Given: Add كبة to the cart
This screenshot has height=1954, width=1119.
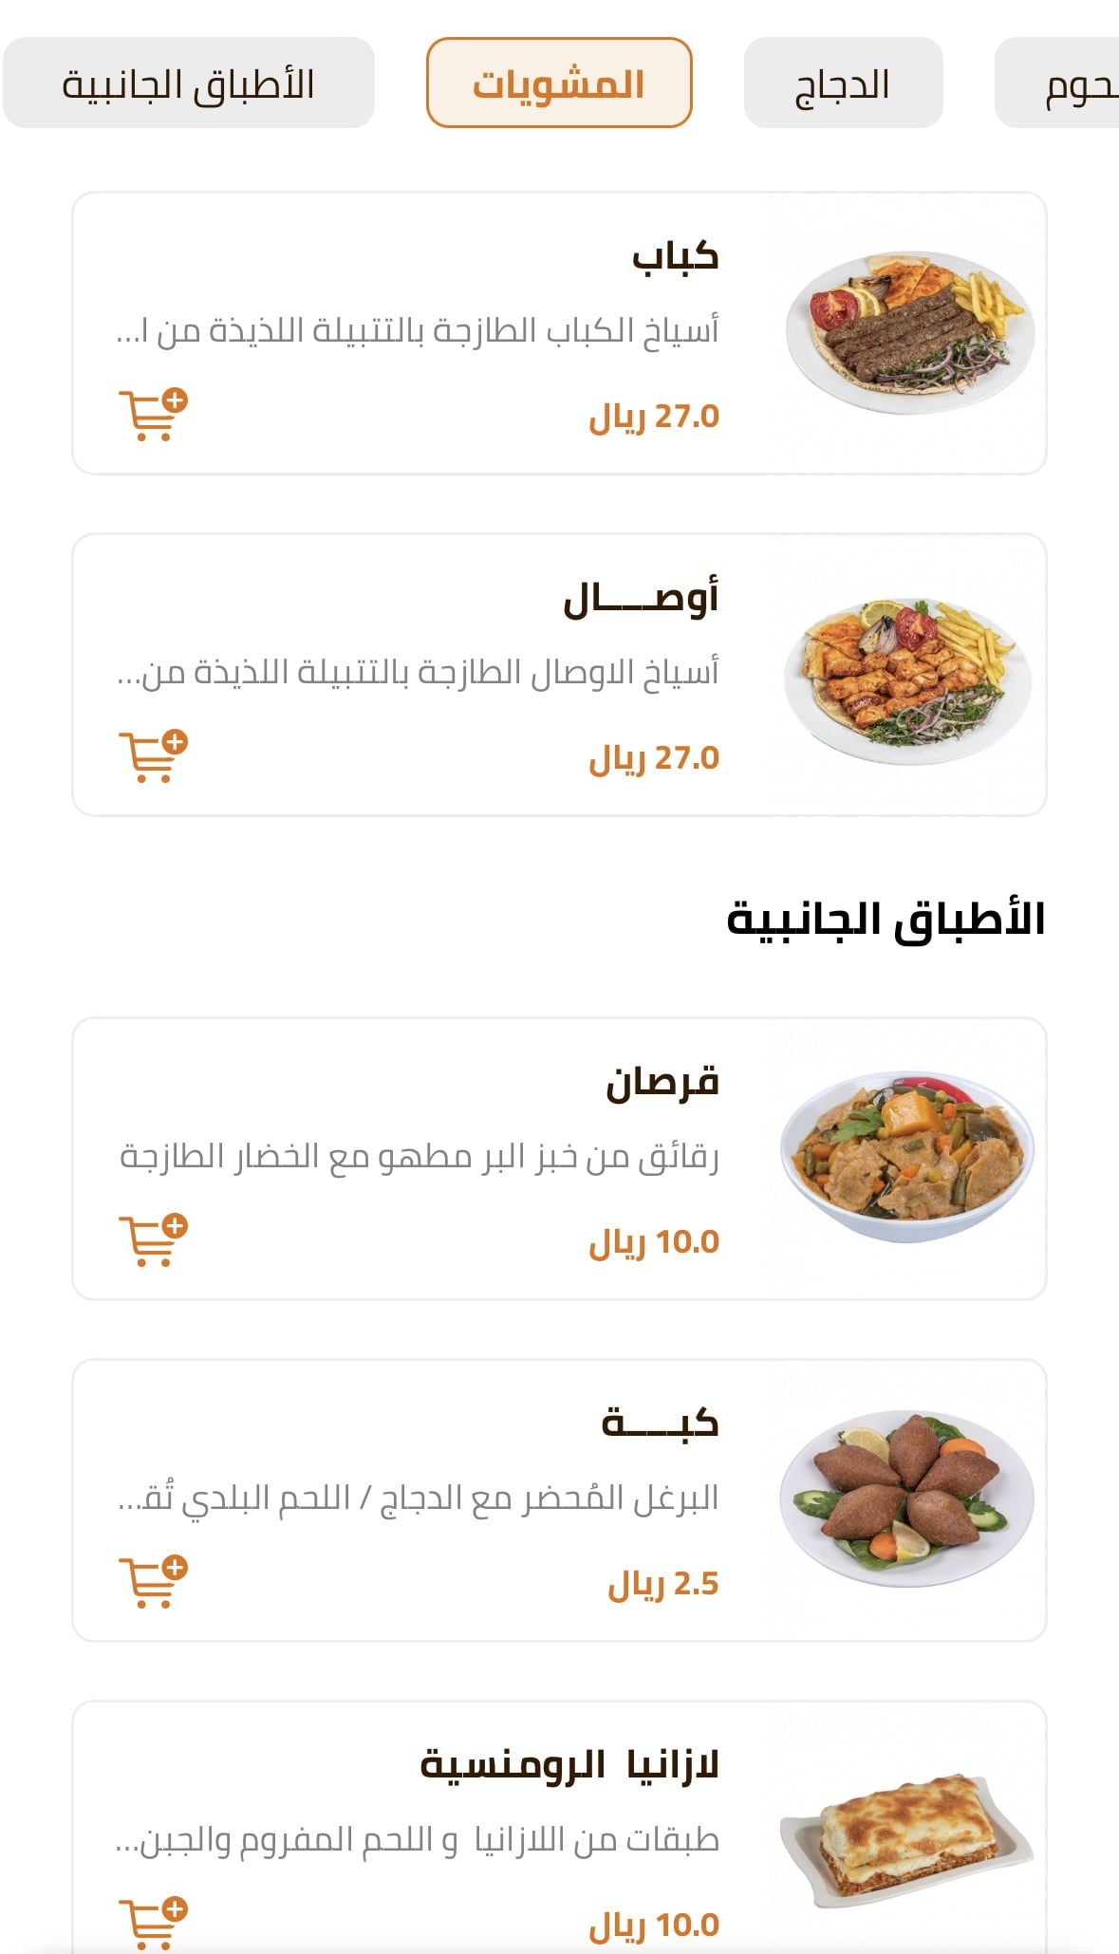Looking at the screenshot, I should 153,1582.
